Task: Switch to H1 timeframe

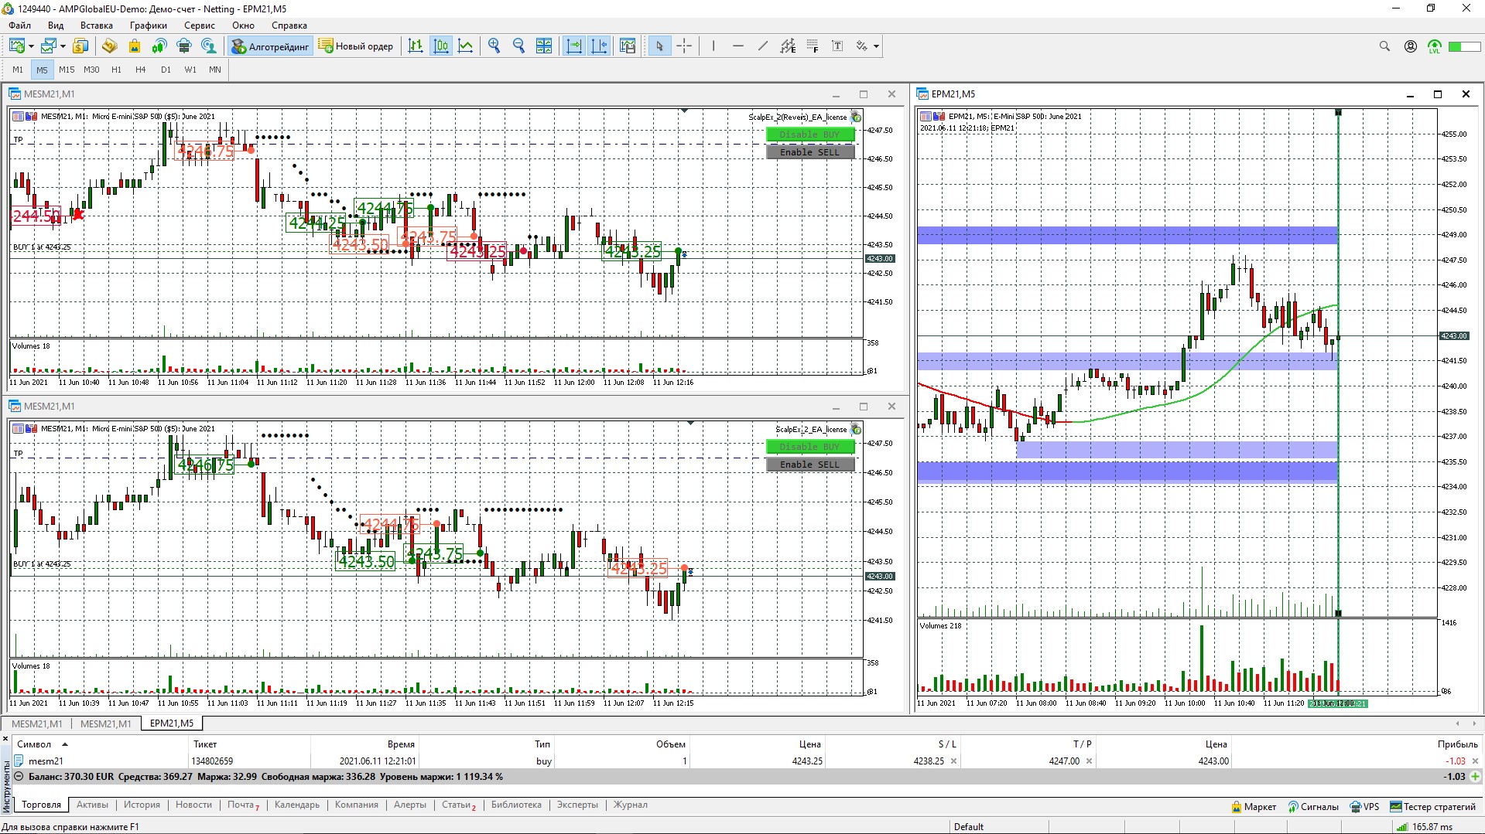Action: pos(116,70)
